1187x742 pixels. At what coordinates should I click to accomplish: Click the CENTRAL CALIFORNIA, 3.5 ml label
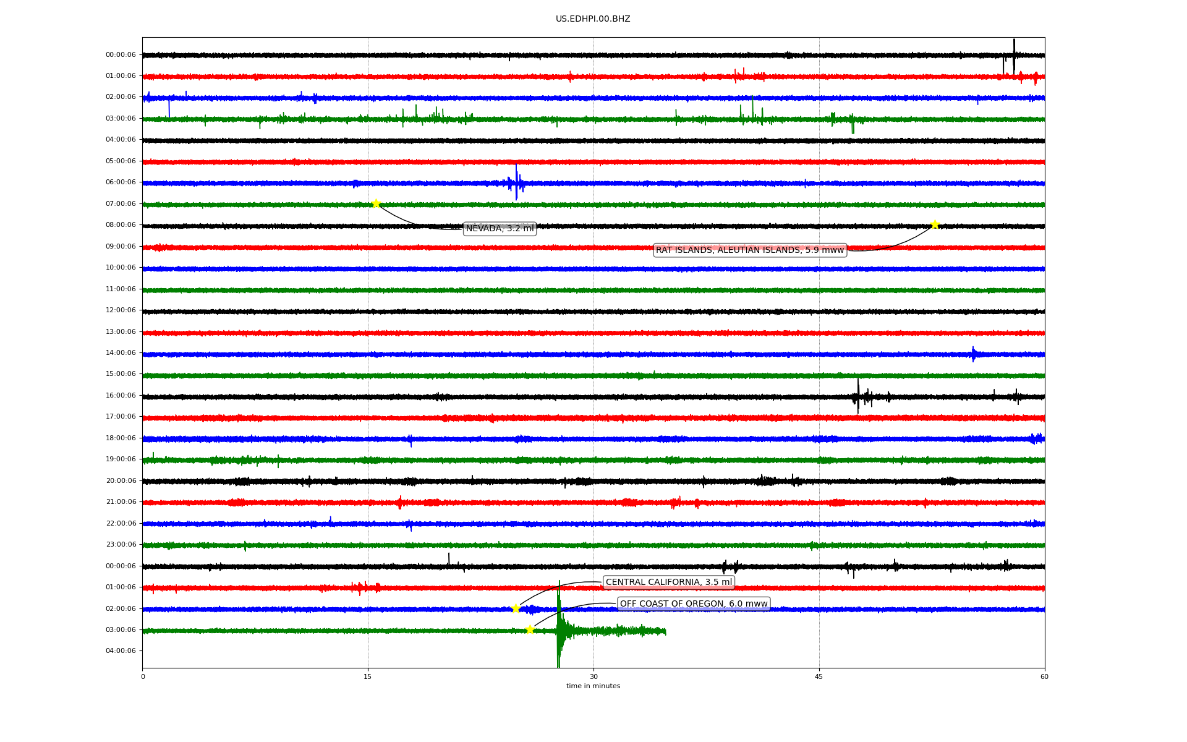click(668, 582)
